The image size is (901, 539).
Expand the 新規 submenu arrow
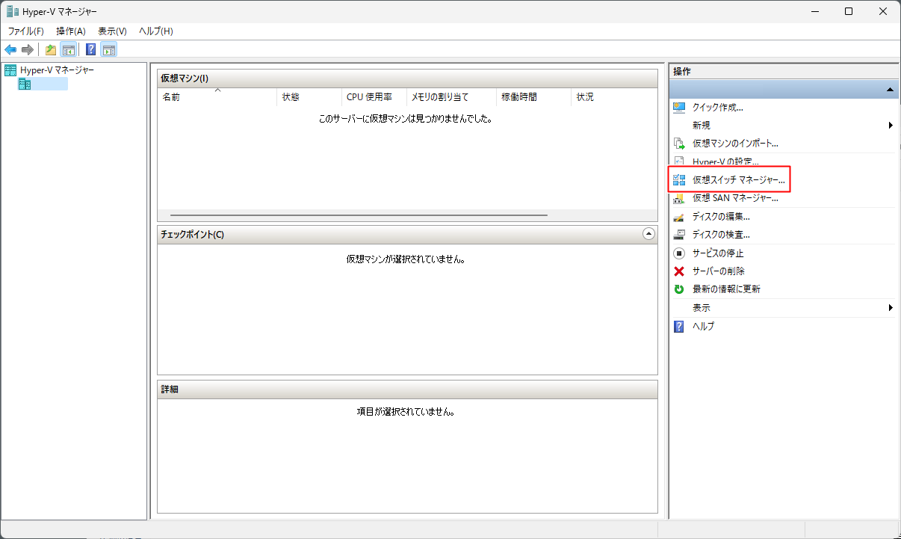click(x=891, y=126)
